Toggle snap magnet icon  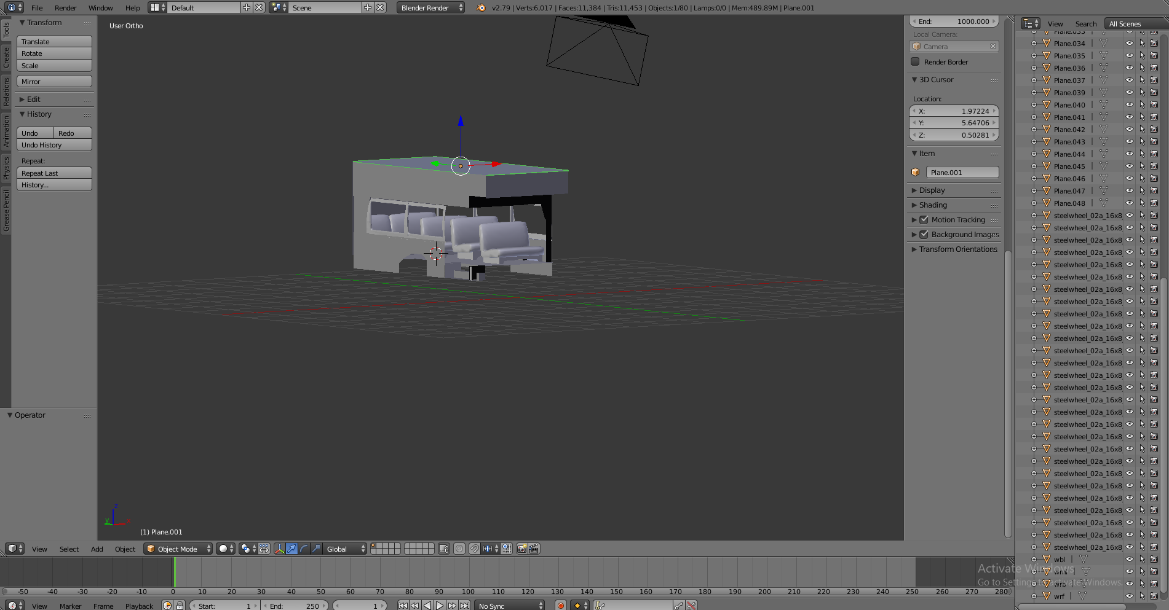(x=474, y=549)
